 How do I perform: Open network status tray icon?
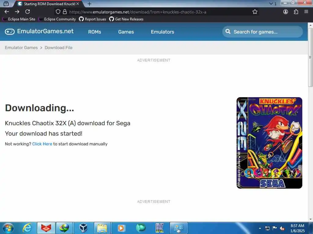(x=267, y=228)
